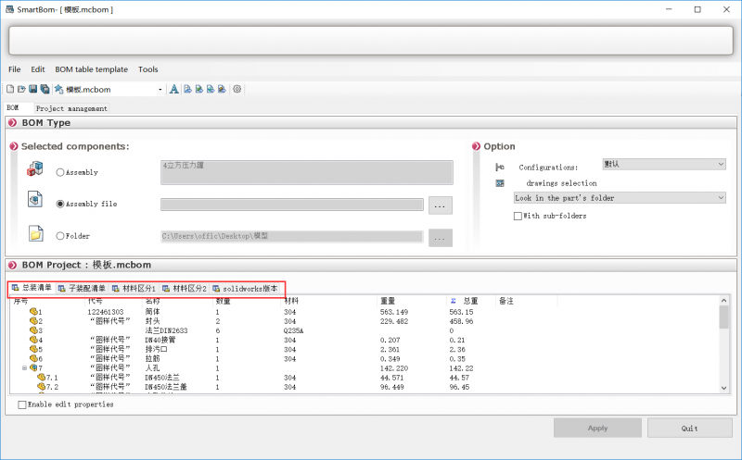This screenshot has width=742, height=460.
Task: Switch to the Project management tab
Action: tap(71, 108)
